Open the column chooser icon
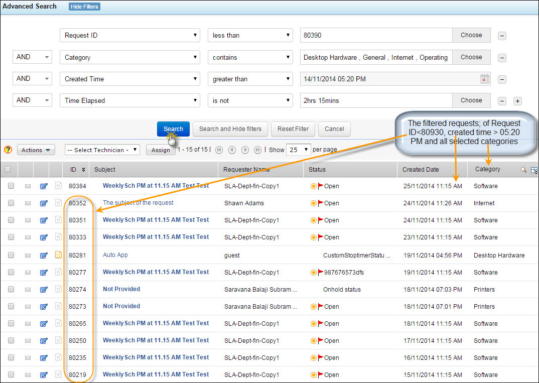Image resolution: width=539 pixels, height=383 pixels. point(534,170)
